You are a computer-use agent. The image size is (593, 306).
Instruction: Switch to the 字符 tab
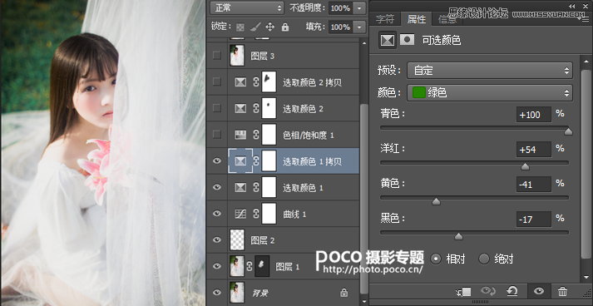385,18
